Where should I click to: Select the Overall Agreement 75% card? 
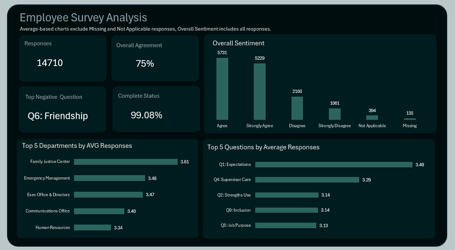point(145,64)
